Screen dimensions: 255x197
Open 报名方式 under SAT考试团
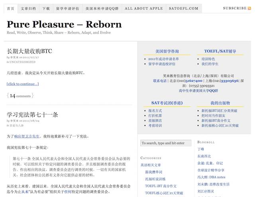(x=155, y=110)
